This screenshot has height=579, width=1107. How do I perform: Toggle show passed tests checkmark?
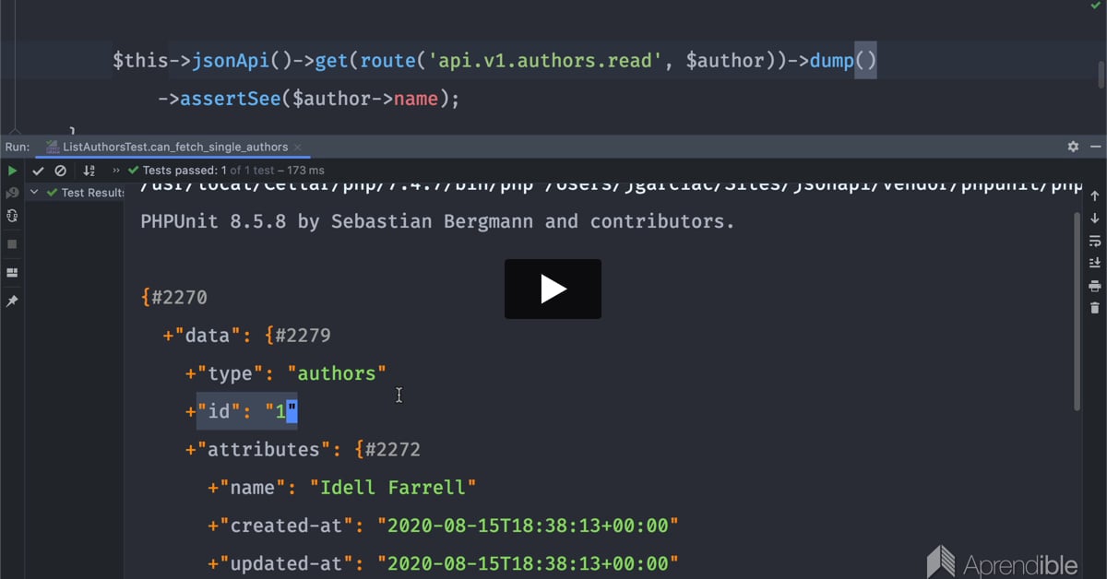(x=38, y=171)
